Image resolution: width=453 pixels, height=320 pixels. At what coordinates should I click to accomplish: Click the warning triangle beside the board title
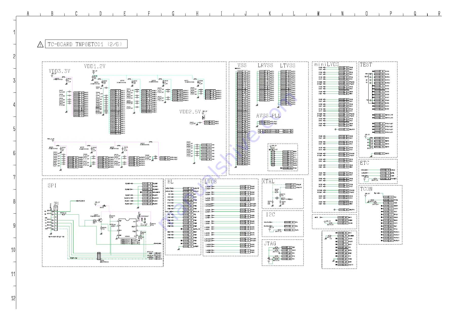[40, 45]
